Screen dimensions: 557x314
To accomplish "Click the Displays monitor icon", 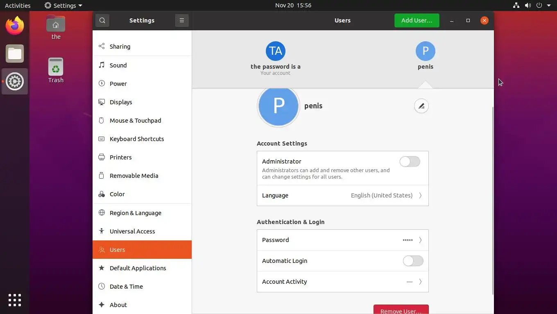I will (102, 102).
